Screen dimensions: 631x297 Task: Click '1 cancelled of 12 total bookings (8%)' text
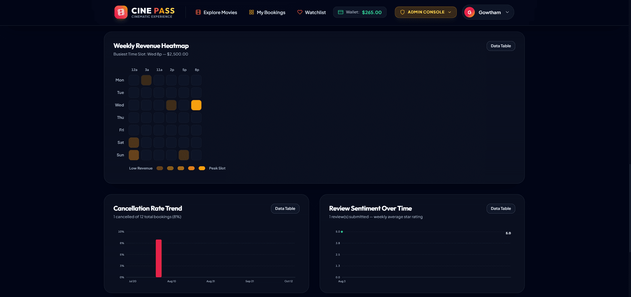147,217
